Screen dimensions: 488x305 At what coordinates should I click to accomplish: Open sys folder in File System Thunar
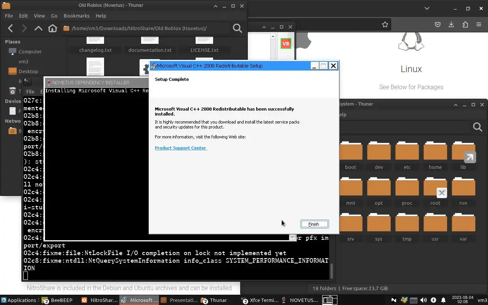coord(379,227)
